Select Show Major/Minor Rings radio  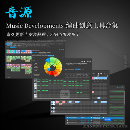pyautogui.click(x=33, y=77)
